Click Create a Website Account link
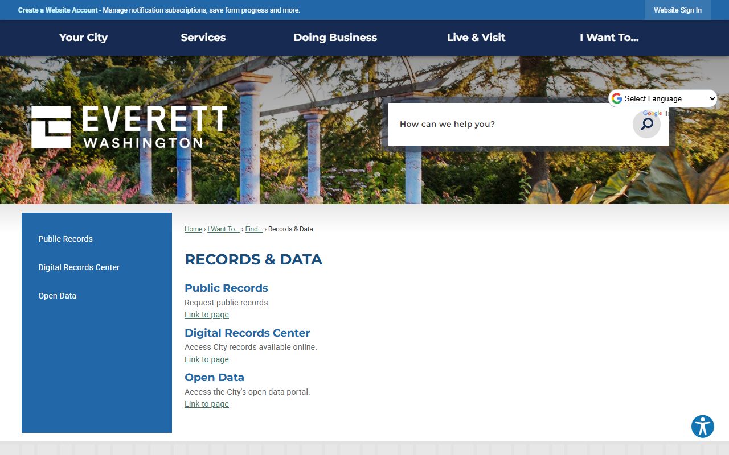 click(58, 10)
